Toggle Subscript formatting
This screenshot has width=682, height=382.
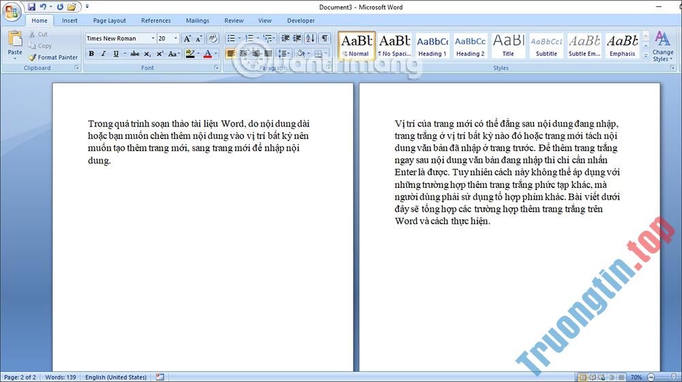pyautogui.click(x=147, y=53)
